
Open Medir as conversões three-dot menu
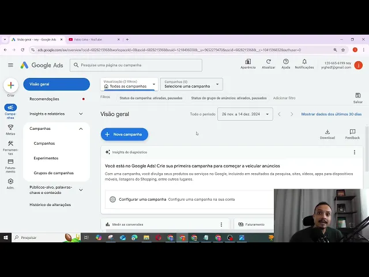click(221, 224)
